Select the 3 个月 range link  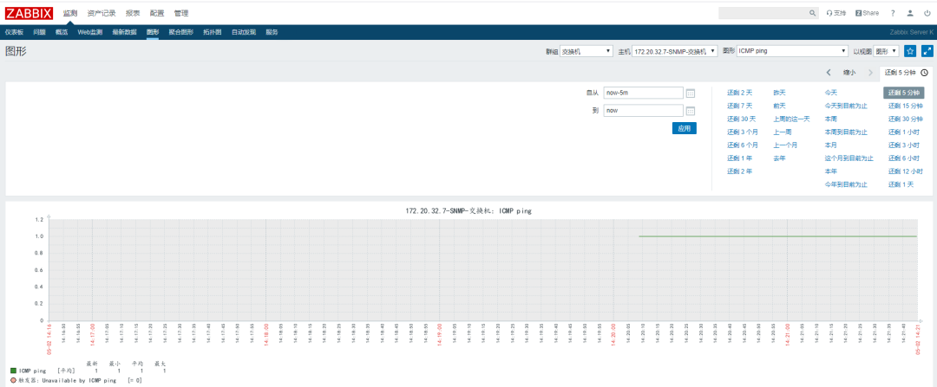[743, 132]
